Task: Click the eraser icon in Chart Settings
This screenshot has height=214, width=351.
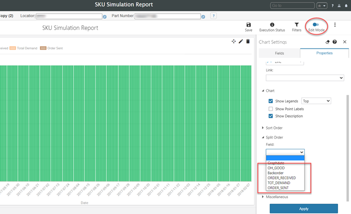Action: pos(327,42)
